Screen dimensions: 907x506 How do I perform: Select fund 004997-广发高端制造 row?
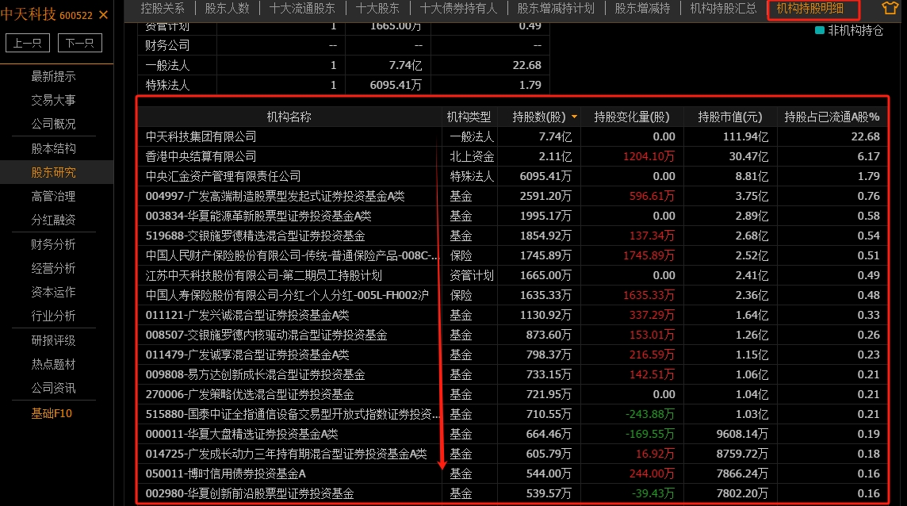pos(512,196)
